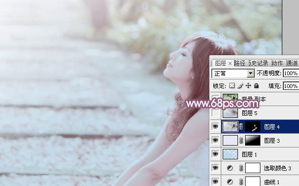
Task: Close the 图层 tab with its x
Action: [230, 64]
